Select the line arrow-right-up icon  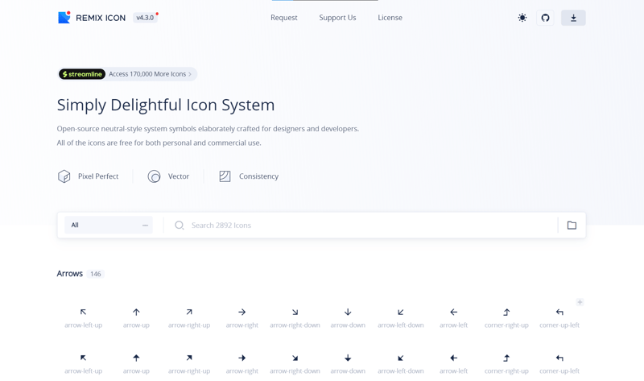coord(189,313)
